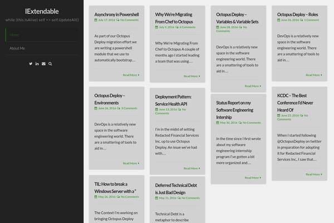Viewport: 334px width, 223px height.
Task: Open the Octopus Deploy – Roles post title
Action: pos(297,14)
